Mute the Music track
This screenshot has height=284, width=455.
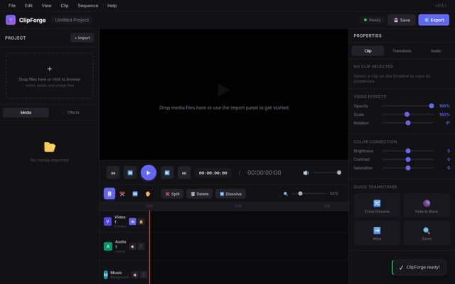point(134,275)
